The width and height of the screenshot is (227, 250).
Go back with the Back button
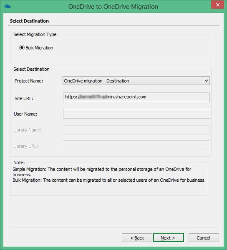[x=137, y=238]
